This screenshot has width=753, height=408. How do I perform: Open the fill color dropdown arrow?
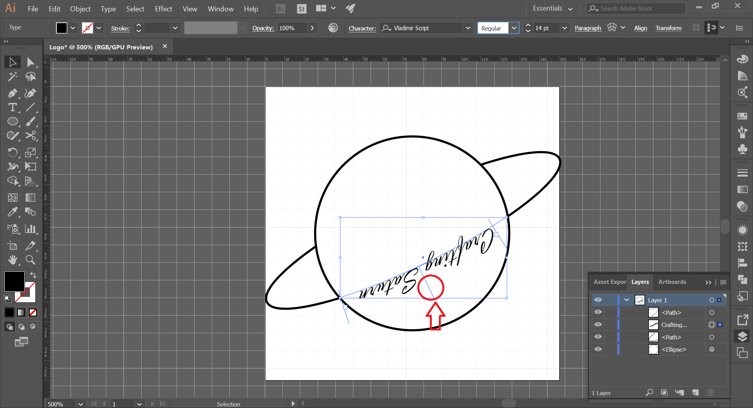[x=73, y=28]
